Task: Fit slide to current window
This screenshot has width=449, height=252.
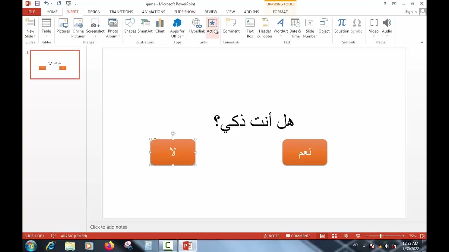Action: pyautogui.click(x=422, y=236)
